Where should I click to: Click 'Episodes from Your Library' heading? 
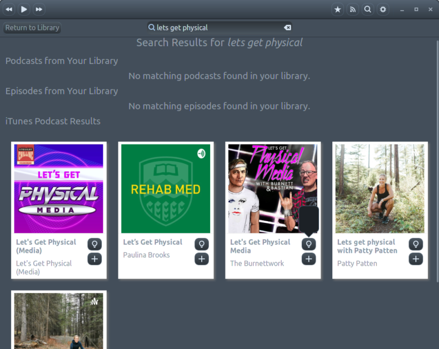coord(62,91)
